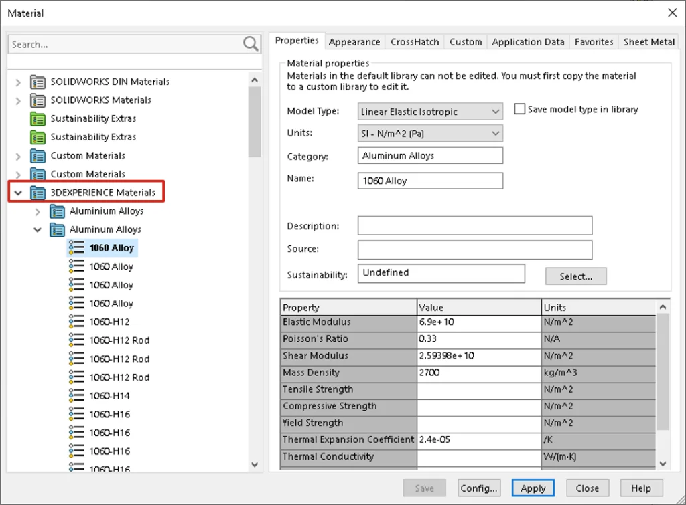This screenshot has height=505, width=686.
Task: Click the Aluminum Alloys folder icon
Action: pos(56,230)
